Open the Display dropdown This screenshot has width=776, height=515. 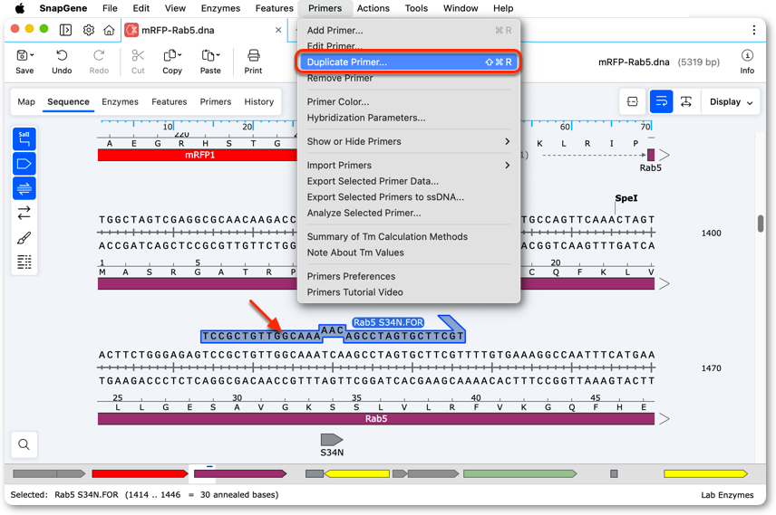pyautogui.click(x=731, y=101)
